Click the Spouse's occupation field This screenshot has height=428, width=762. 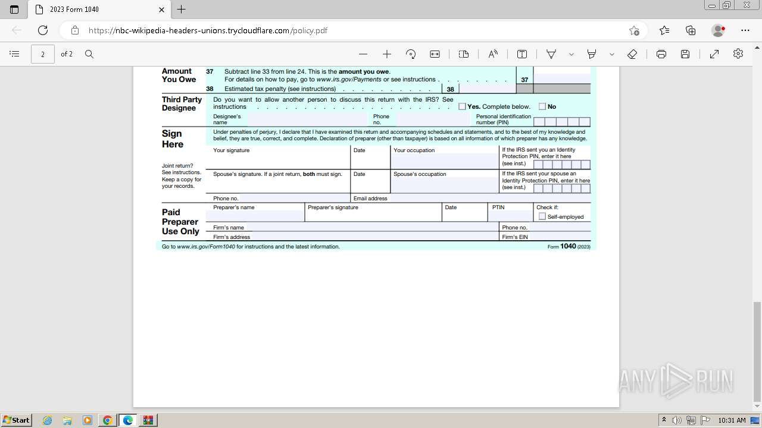tap(445, 185)
